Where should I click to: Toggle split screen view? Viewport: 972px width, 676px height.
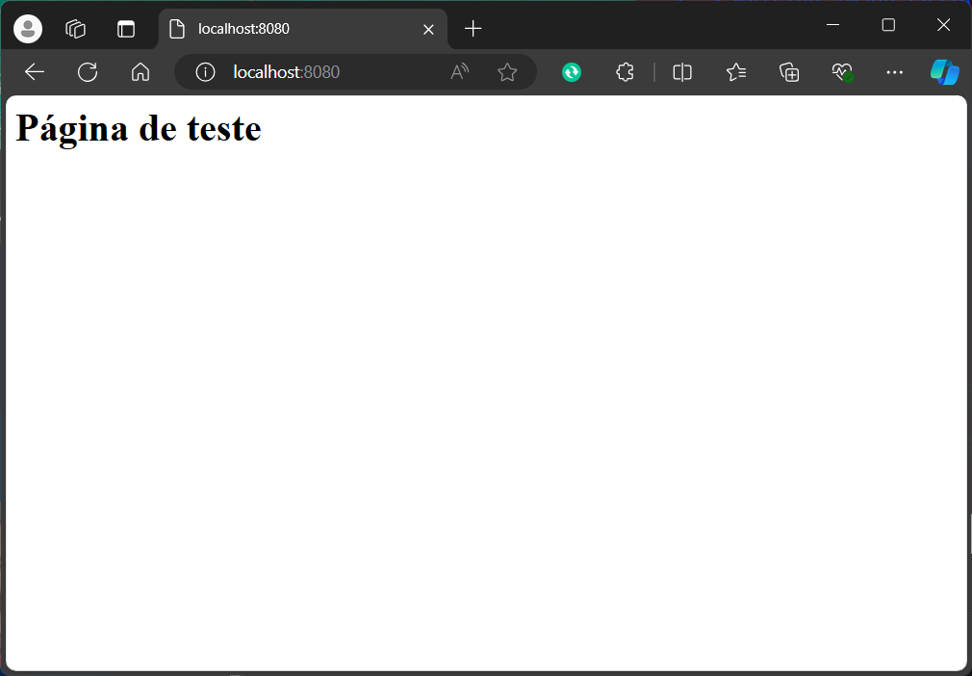pos(682,72)
